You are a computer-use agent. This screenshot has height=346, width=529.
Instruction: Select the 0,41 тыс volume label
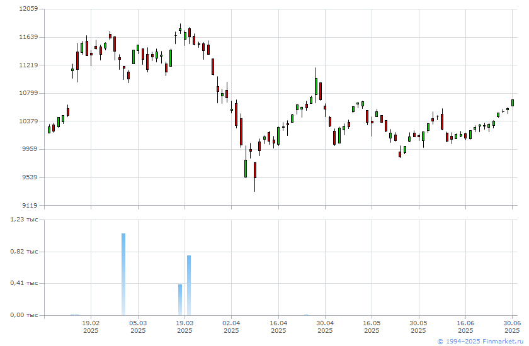coord(24,283)
